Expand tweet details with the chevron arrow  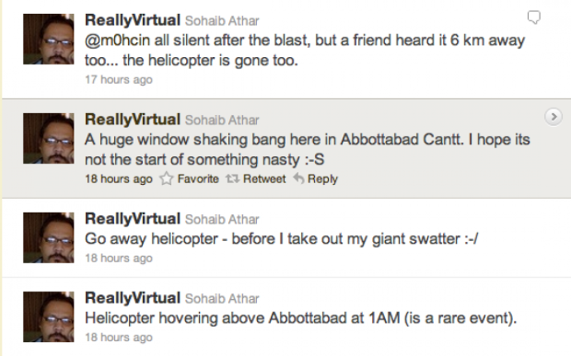click(x=554, y=117)
